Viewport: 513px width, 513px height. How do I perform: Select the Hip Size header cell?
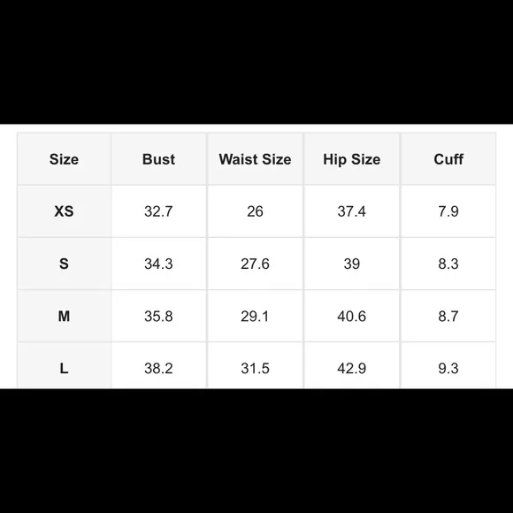[352, 159]
